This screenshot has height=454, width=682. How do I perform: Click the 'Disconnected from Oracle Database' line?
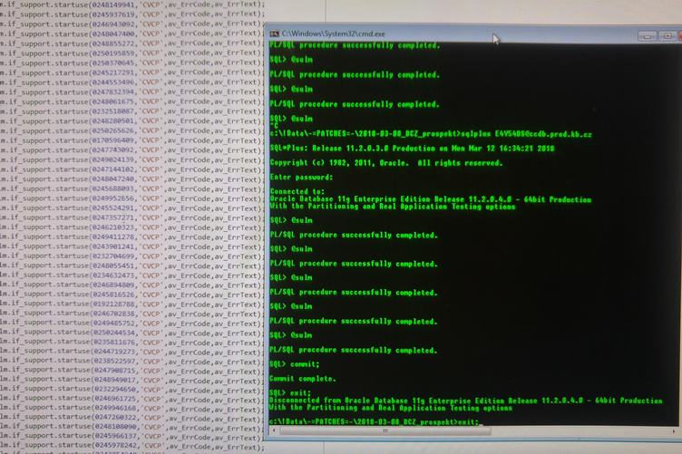click(x=466, y=401)
